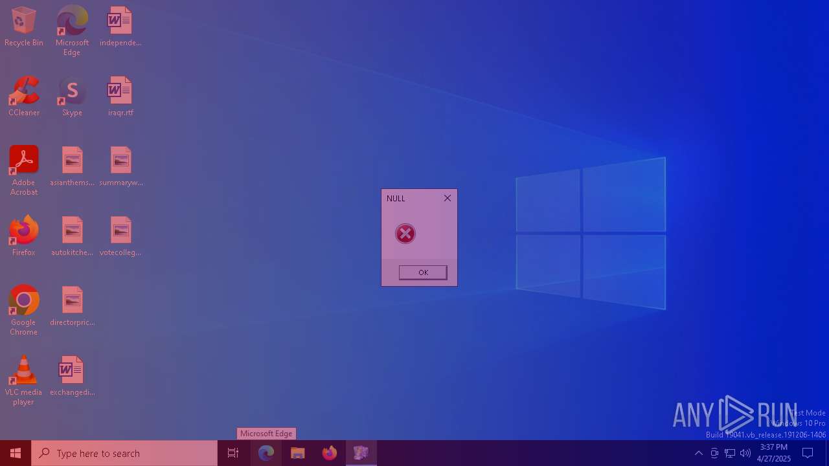Open the network status tray icon
Image resolution: width=829 pixels, height=466 pixels.
click(730, 453)
